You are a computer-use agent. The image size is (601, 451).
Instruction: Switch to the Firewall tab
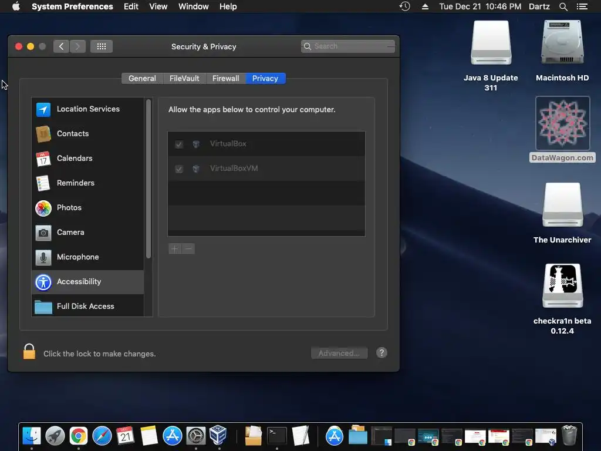226,78
